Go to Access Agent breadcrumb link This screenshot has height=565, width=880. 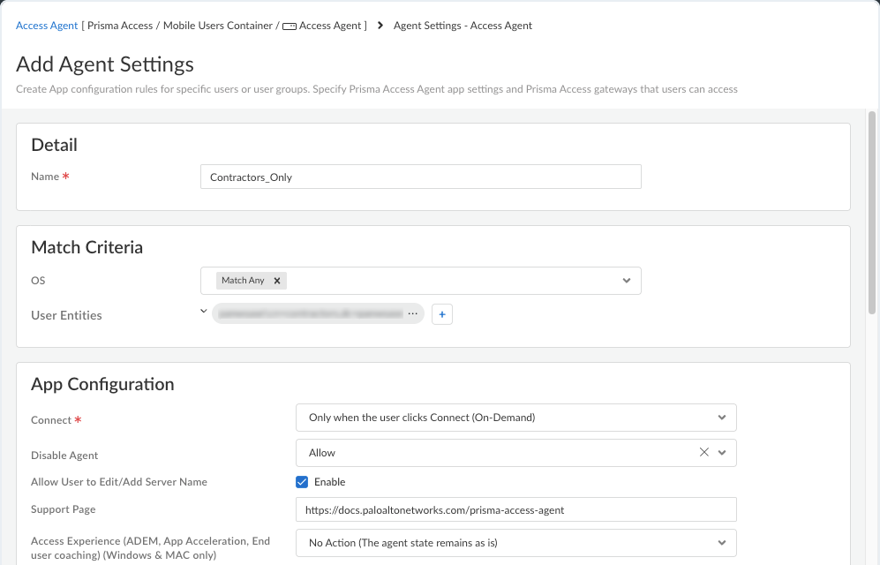(x=47, y=26)
